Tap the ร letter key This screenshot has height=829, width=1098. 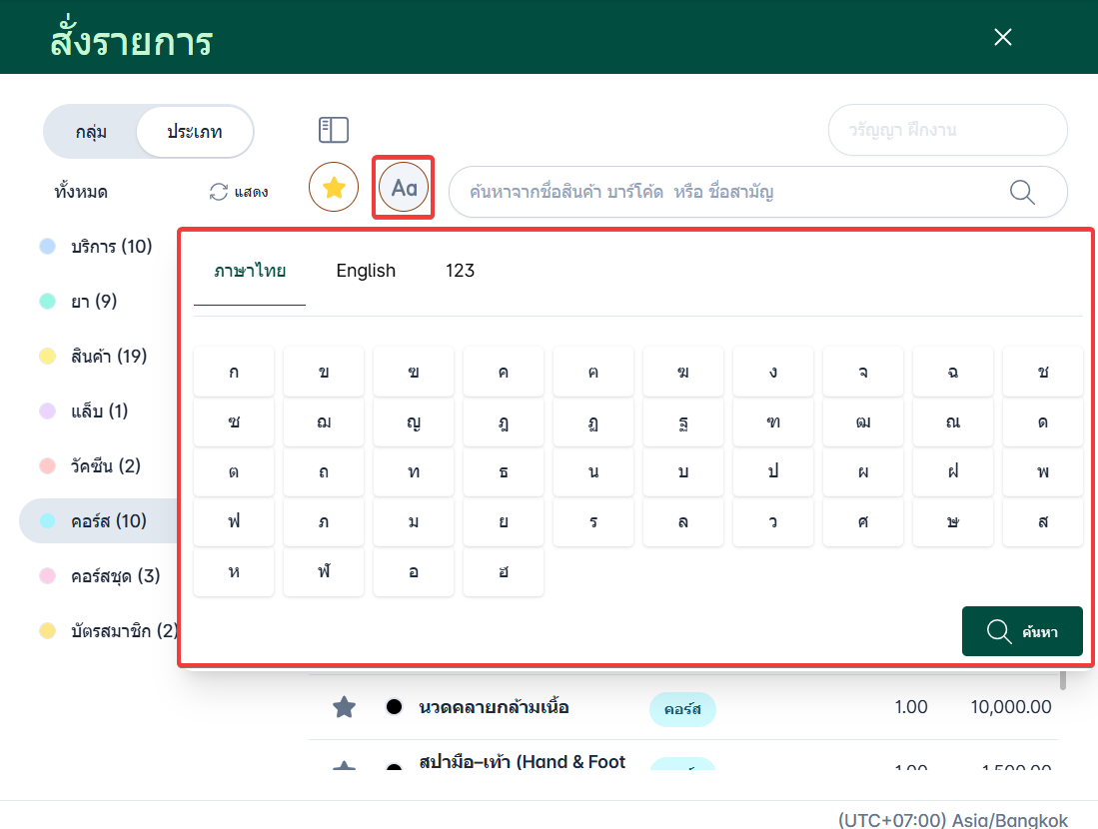[593, 521]
